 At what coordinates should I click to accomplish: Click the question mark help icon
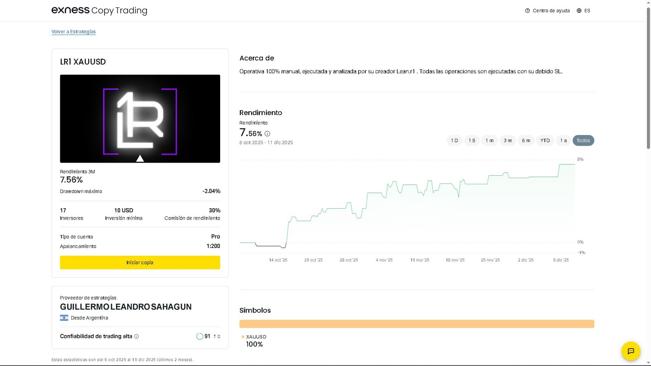(x=527, y=11)
